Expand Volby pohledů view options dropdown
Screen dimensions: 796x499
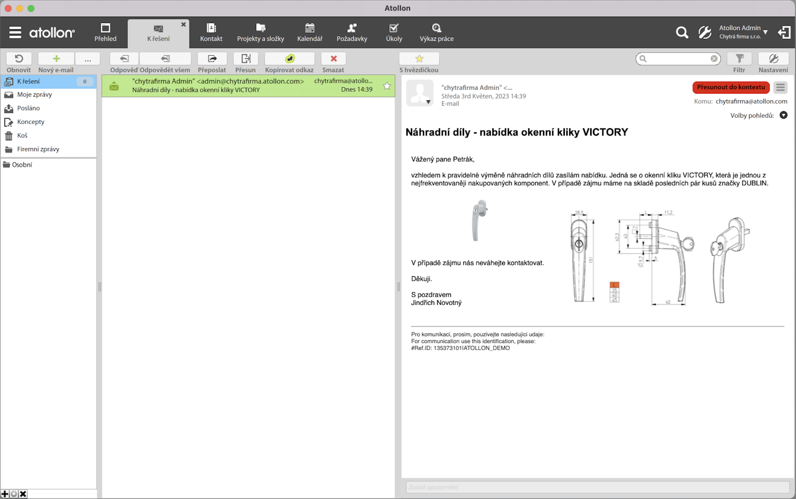[x=783, y=115]
